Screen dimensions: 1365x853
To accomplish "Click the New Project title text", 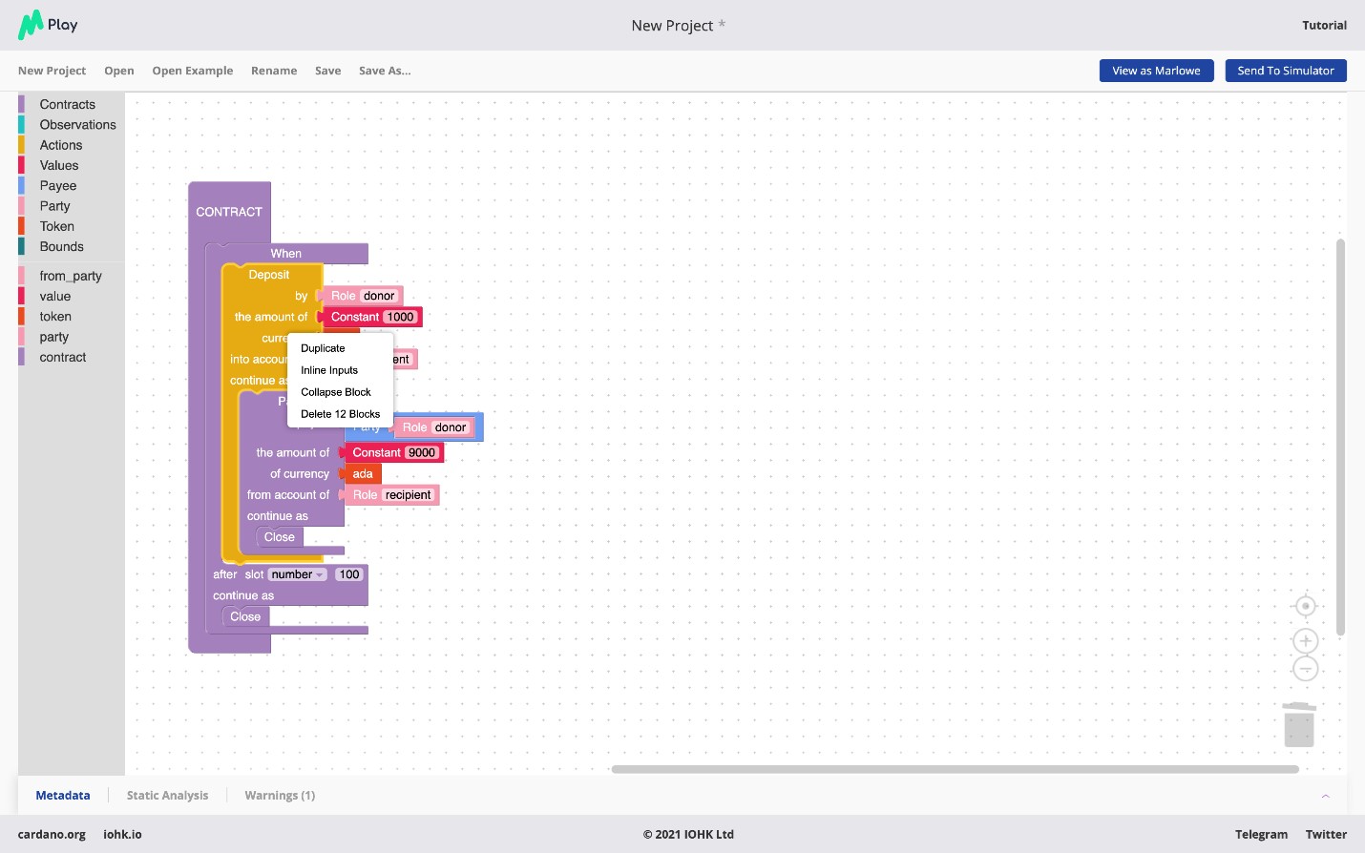I will pos(672,26).
